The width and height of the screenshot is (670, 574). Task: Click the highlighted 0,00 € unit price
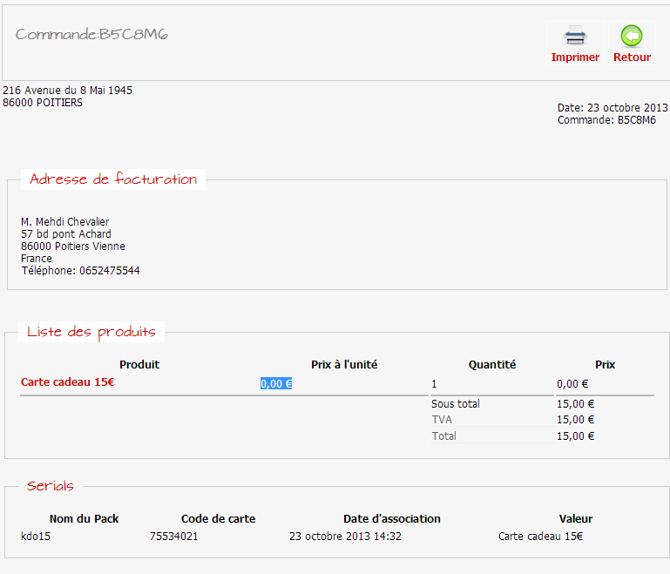click(276, 383)
